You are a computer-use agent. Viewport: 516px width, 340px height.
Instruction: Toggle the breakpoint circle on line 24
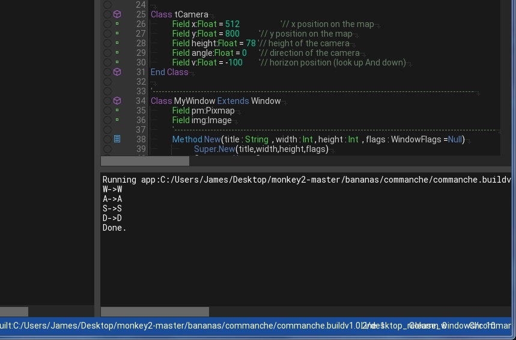coord(107,5)
